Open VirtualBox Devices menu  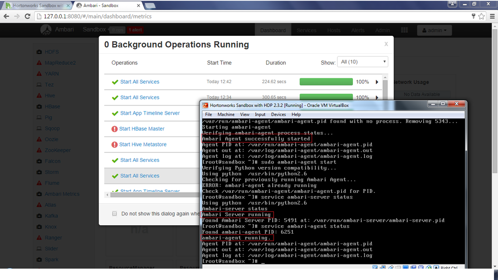278,114
